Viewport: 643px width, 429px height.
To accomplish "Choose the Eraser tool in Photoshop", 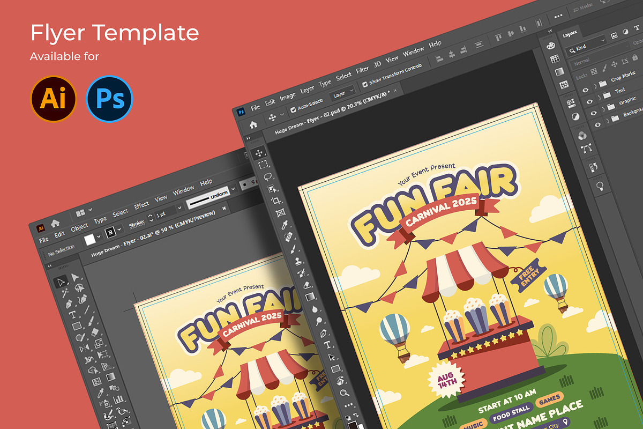I will click(x=307, y=285).
